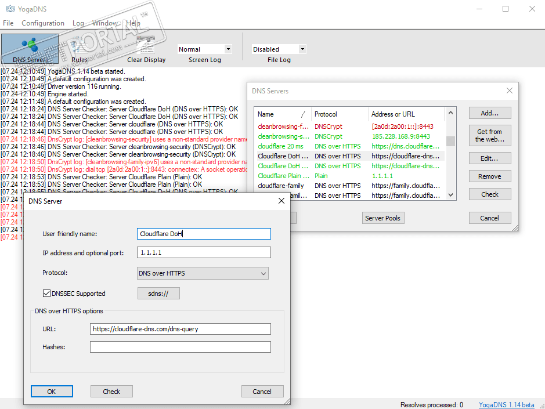545x409 pixels.
Task: Click Remove in DNS Servers window
Action: pos(490,176)
